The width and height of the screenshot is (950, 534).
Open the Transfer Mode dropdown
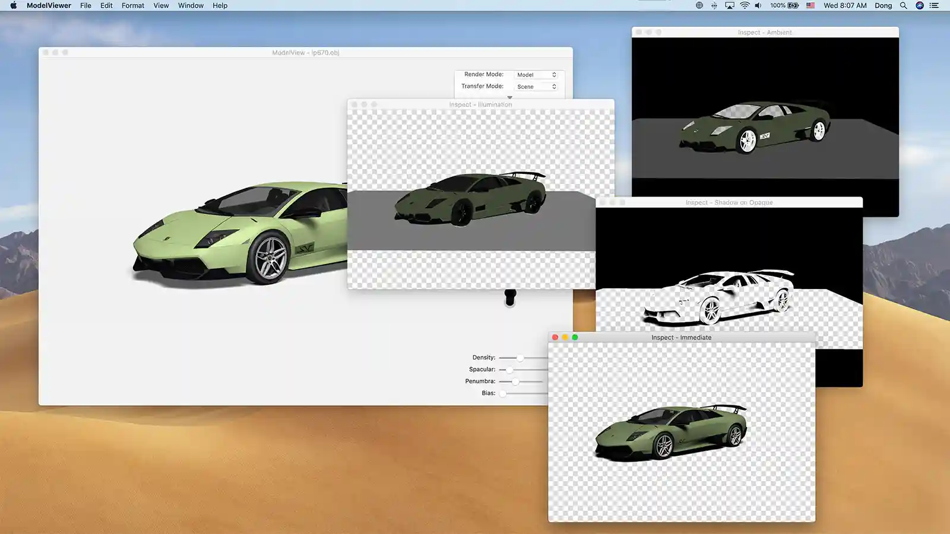click(x=536, y=87)
